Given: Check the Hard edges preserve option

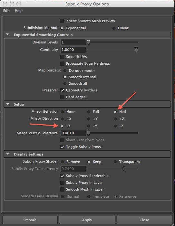Looking at the screenshot, I should (62, 97).
